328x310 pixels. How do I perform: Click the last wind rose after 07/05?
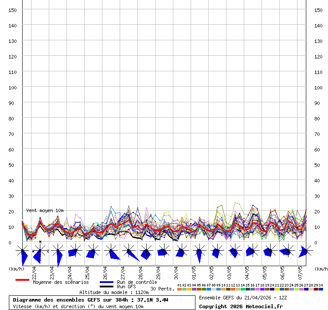click(x=304, y=252)
